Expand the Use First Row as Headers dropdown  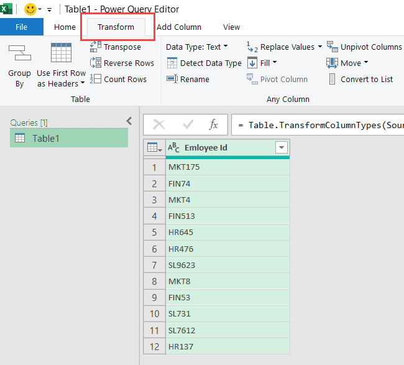coord(83,83)
